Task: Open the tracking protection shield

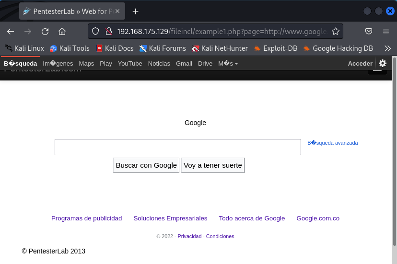Action: pos(95,32)
